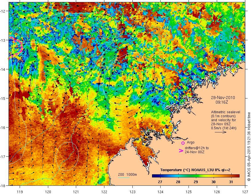Click the magenta drifters arrowhead legend symbol
The image size is (251, 194).
[x=181, y=151]
